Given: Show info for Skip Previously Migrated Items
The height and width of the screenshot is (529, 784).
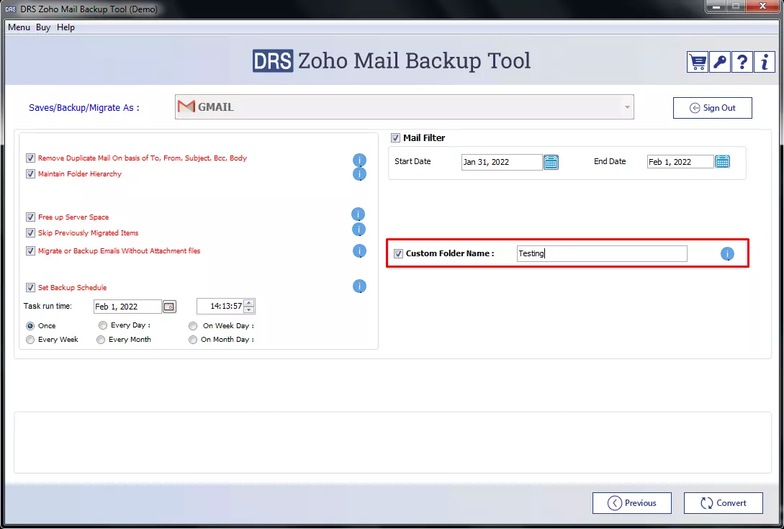Looking at the screenshot, I should [x=359, y=230].
